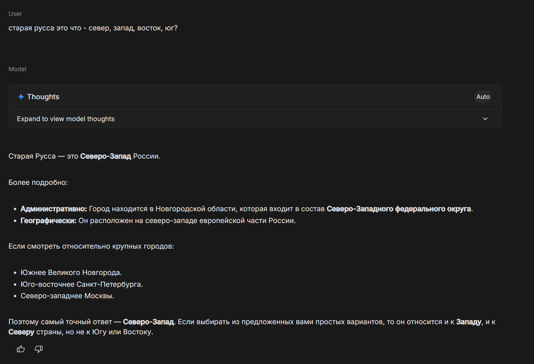Screen dimensions: 534x364
Task: Click the bold 'Западу' in the final paragraph
Action: [x=468, y=322]
